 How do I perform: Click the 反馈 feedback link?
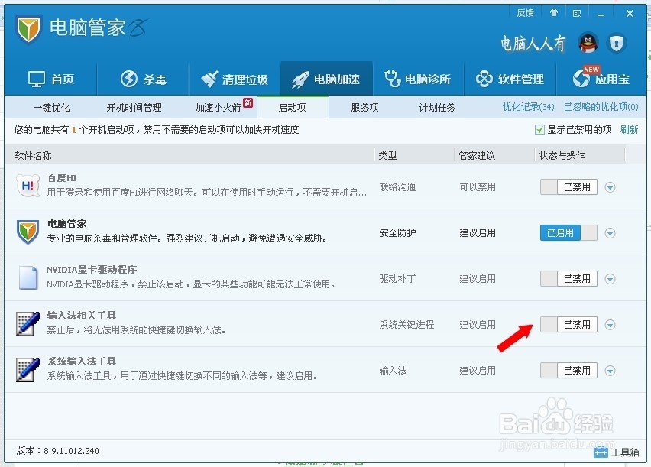(x=525, y=13)
